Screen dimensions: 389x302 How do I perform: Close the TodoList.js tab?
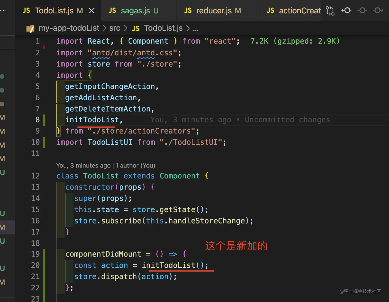pyautogui.click(x=92, y=11)
